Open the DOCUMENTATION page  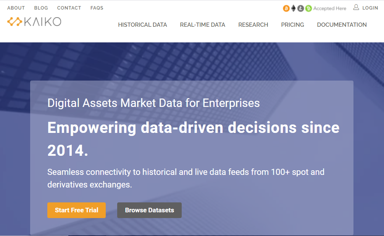342,24
